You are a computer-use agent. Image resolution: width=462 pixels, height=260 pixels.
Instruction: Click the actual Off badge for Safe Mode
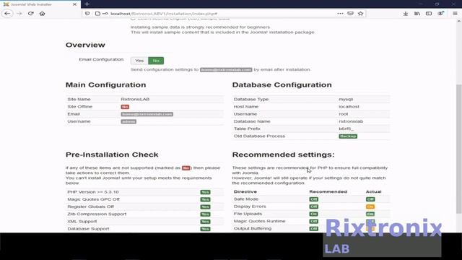[x=370, y=199]
